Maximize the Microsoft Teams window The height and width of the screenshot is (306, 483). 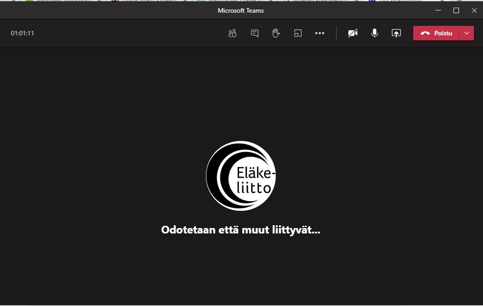(x=456, y=10)
